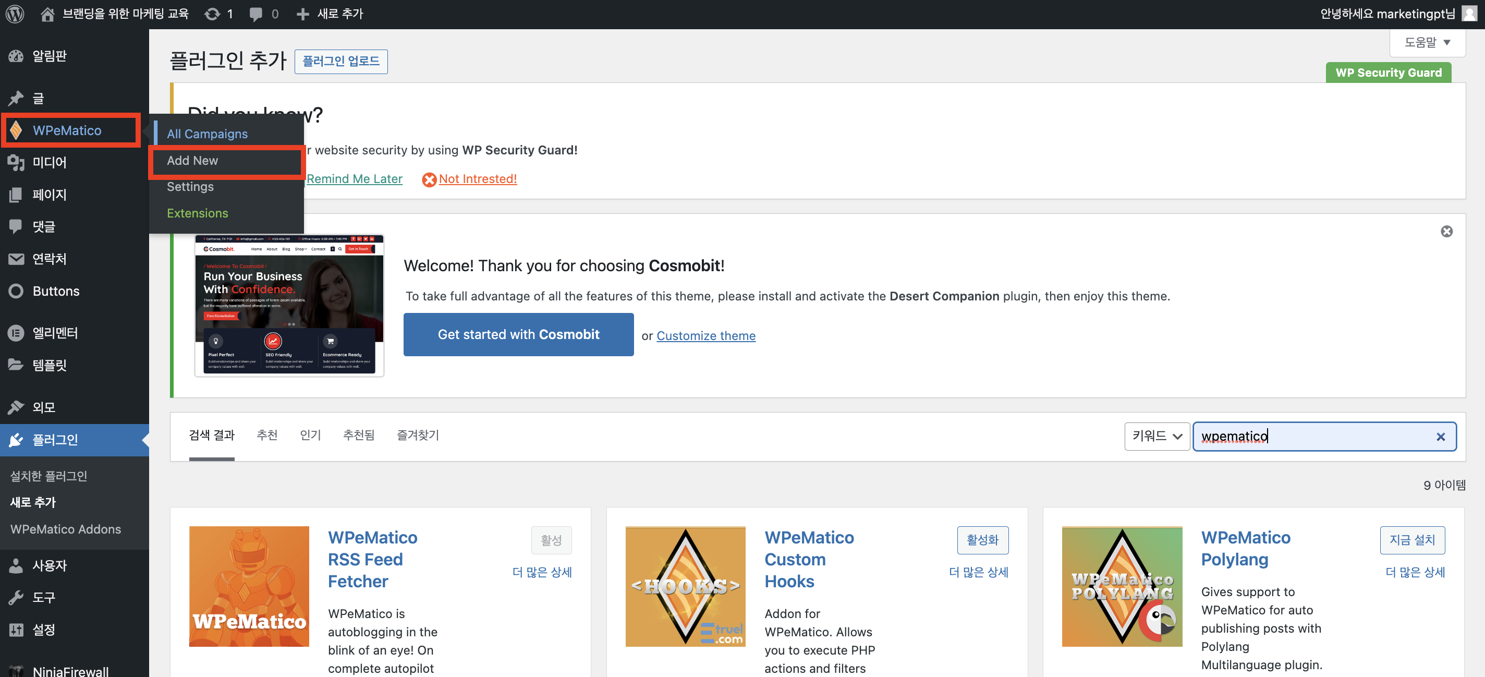View 더 많은 상세 for RSS Feed Fetcher
The width and height of the screenshot is (1485, 677).
(542, 573)
